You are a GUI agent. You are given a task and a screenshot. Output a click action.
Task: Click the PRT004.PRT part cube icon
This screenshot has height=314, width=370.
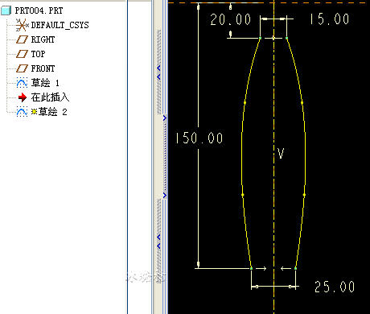(6, 10)
